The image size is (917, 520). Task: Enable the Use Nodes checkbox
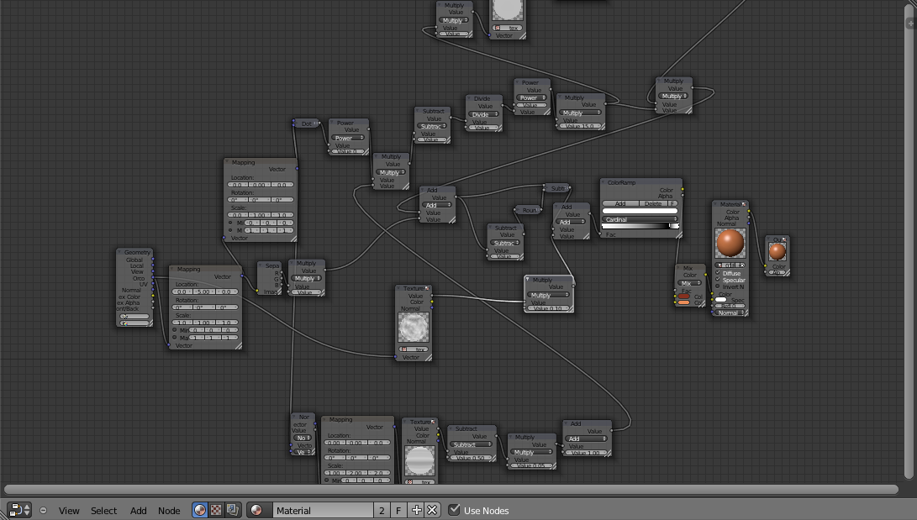tap(454, 509)
